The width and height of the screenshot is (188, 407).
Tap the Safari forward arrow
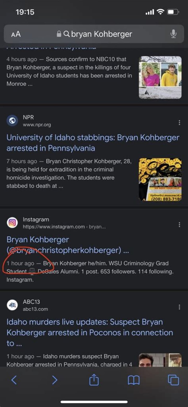(54, 380)
